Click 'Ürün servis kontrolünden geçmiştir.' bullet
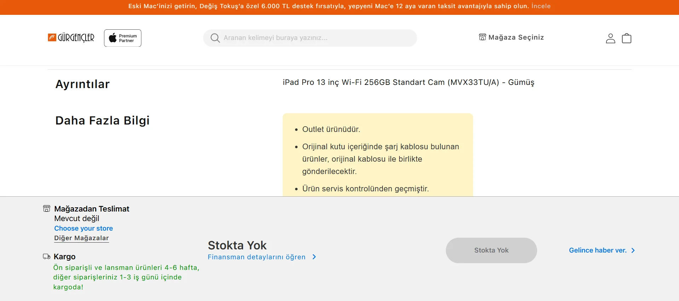The width and height of the screenshot is (679, 301). [x=366, y=189]
